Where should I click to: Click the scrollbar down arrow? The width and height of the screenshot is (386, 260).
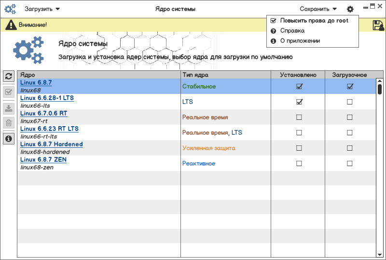380,254
